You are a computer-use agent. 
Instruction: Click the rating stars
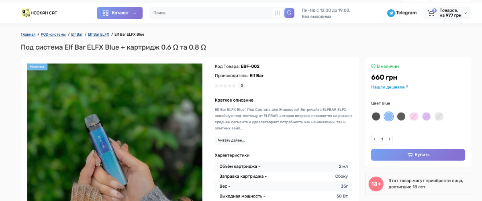click(x=225, y=86)
